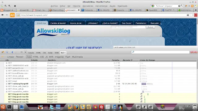This screenshot has width=198, height=111.
Task: Switch to the VDenco Blog tab
Action: coord(56,10)
